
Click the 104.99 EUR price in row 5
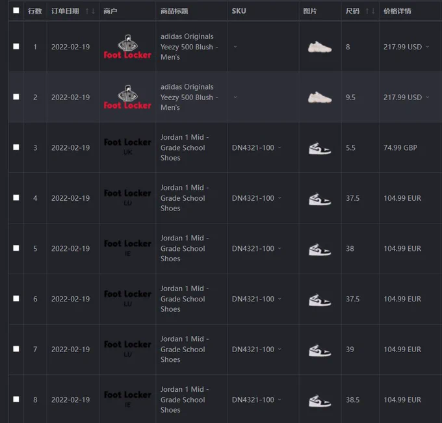(402, 249)
